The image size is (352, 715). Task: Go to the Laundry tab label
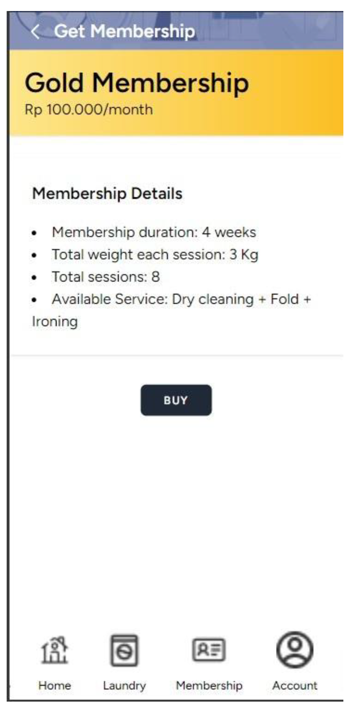tap(124, 685)
